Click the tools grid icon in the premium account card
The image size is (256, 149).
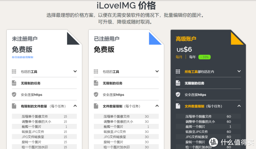[x=178, y=71]
